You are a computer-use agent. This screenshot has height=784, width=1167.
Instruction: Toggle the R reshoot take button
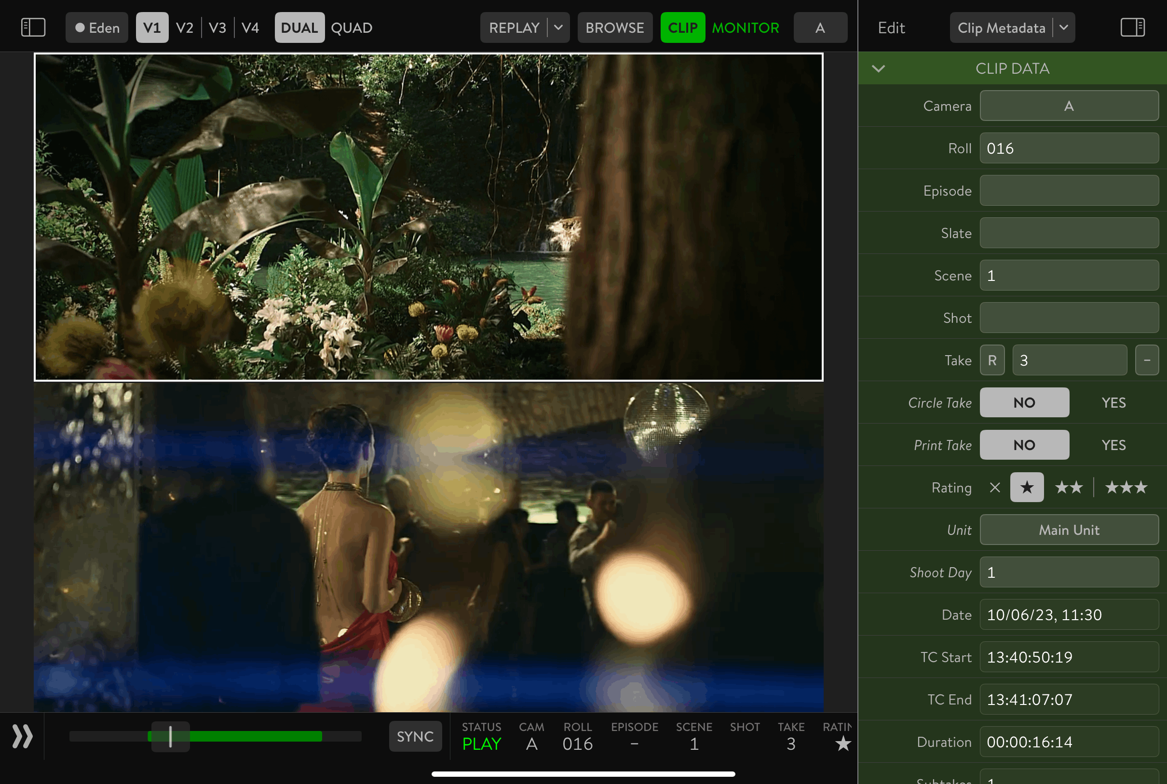coord(992,360)
